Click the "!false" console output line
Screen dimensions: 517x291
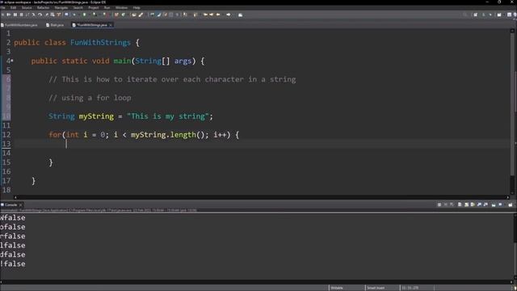(13, 264)
